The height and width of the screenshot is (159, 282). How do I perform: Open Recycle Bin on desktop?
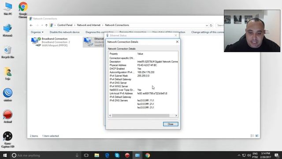[7, 52]
